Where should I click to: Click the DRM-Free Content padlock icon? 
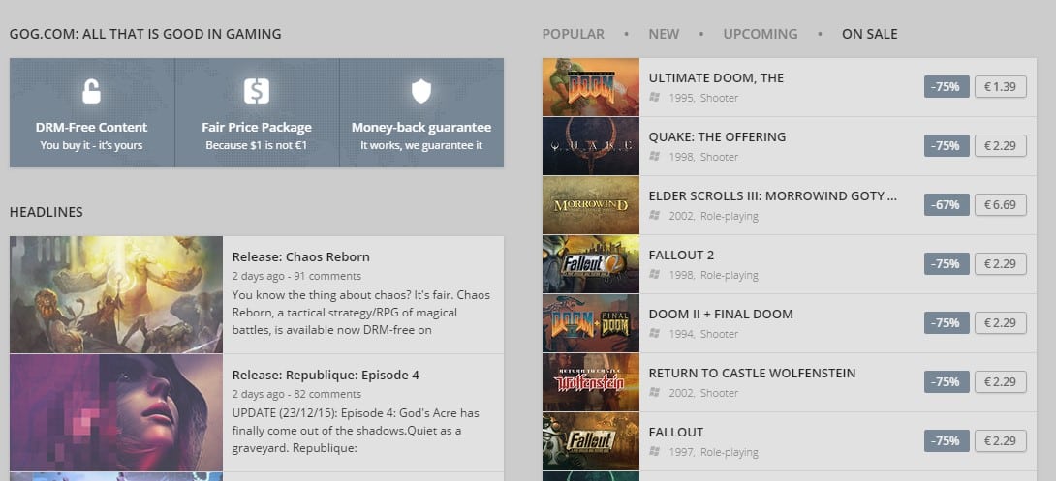pyautogui.click(x=92, y=91)
